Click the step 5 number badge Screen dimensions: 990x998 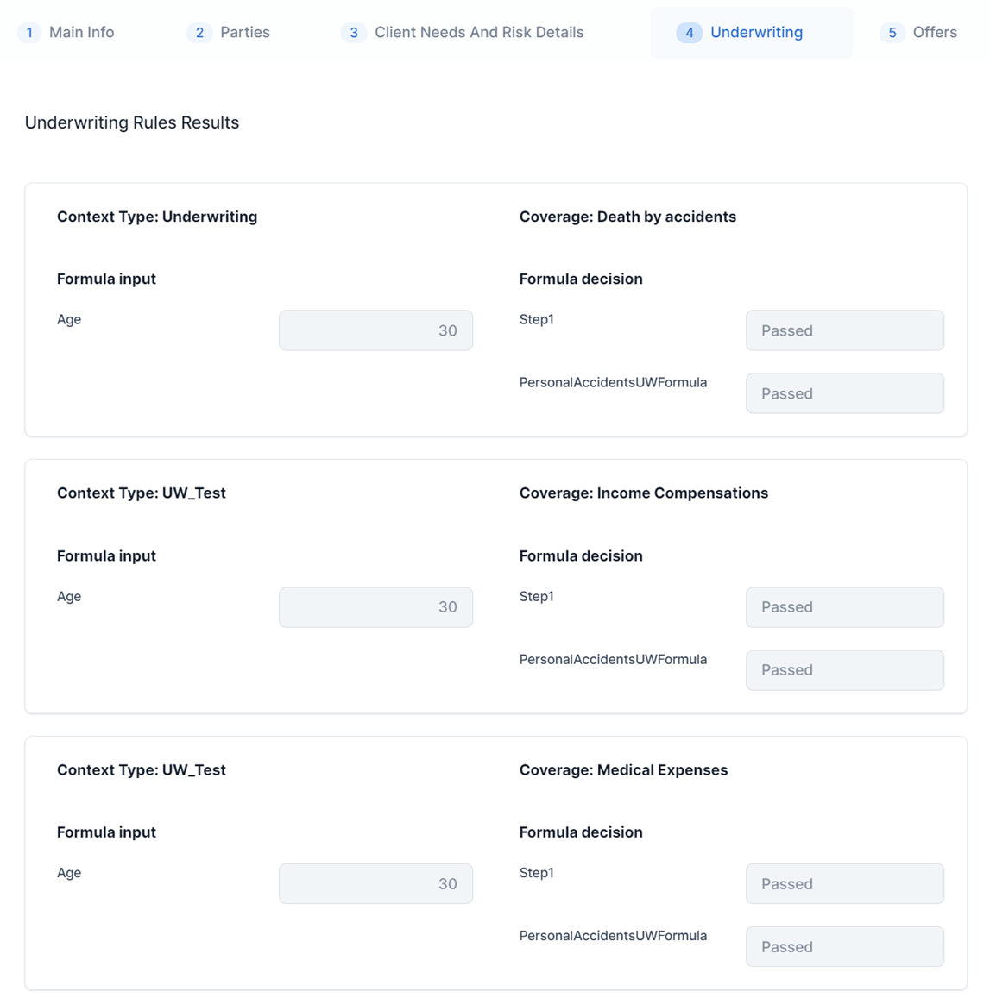(892, 33)
